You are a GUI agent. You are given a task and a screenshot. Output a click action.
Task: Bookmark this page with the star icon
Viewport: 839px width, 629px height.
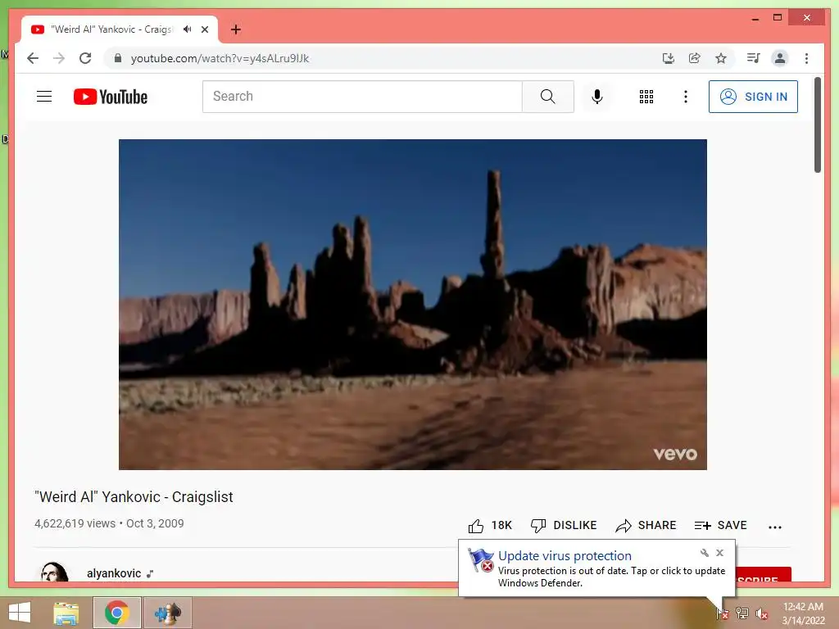click(x=721, y=58)
